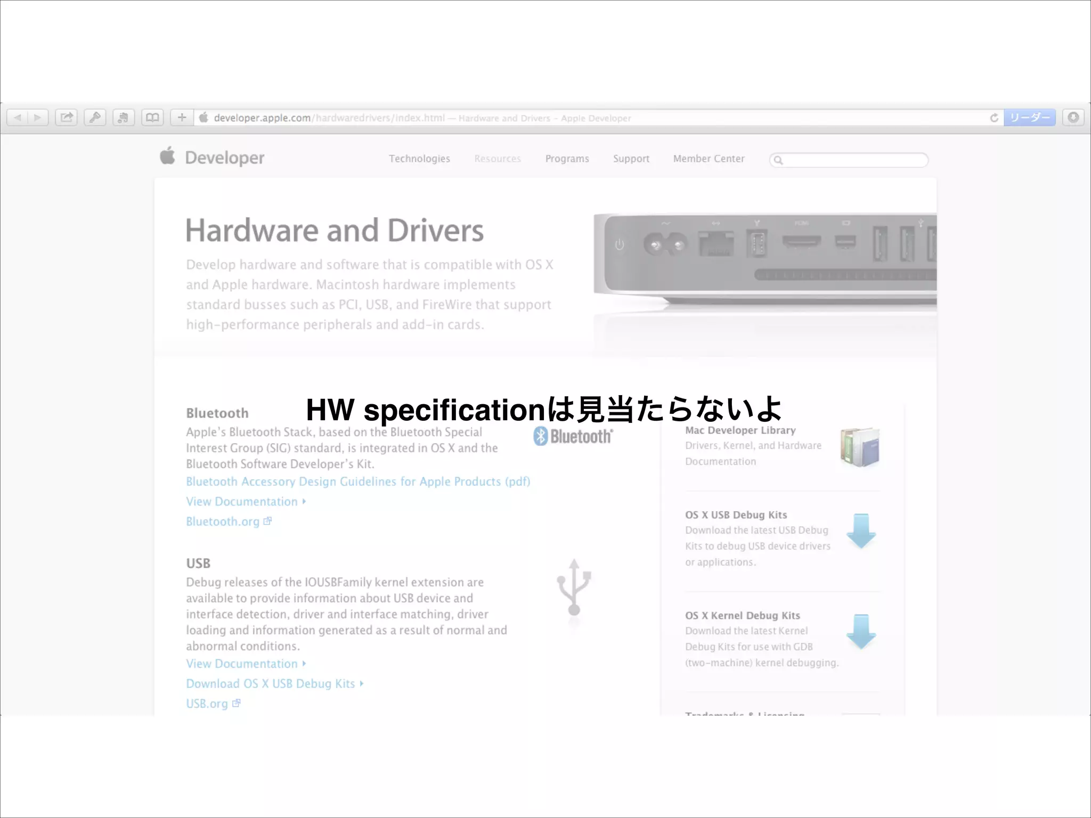The height and width of the screenshot is (818, 1091).
Task: Click the Hardware and Drivers page title
Action: (335, 231)
